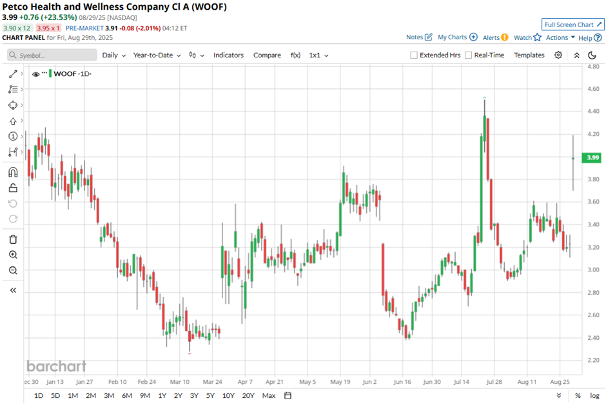606x405 pixels.
Task: Open the date range calendar icon
Action: pos(288,395)
